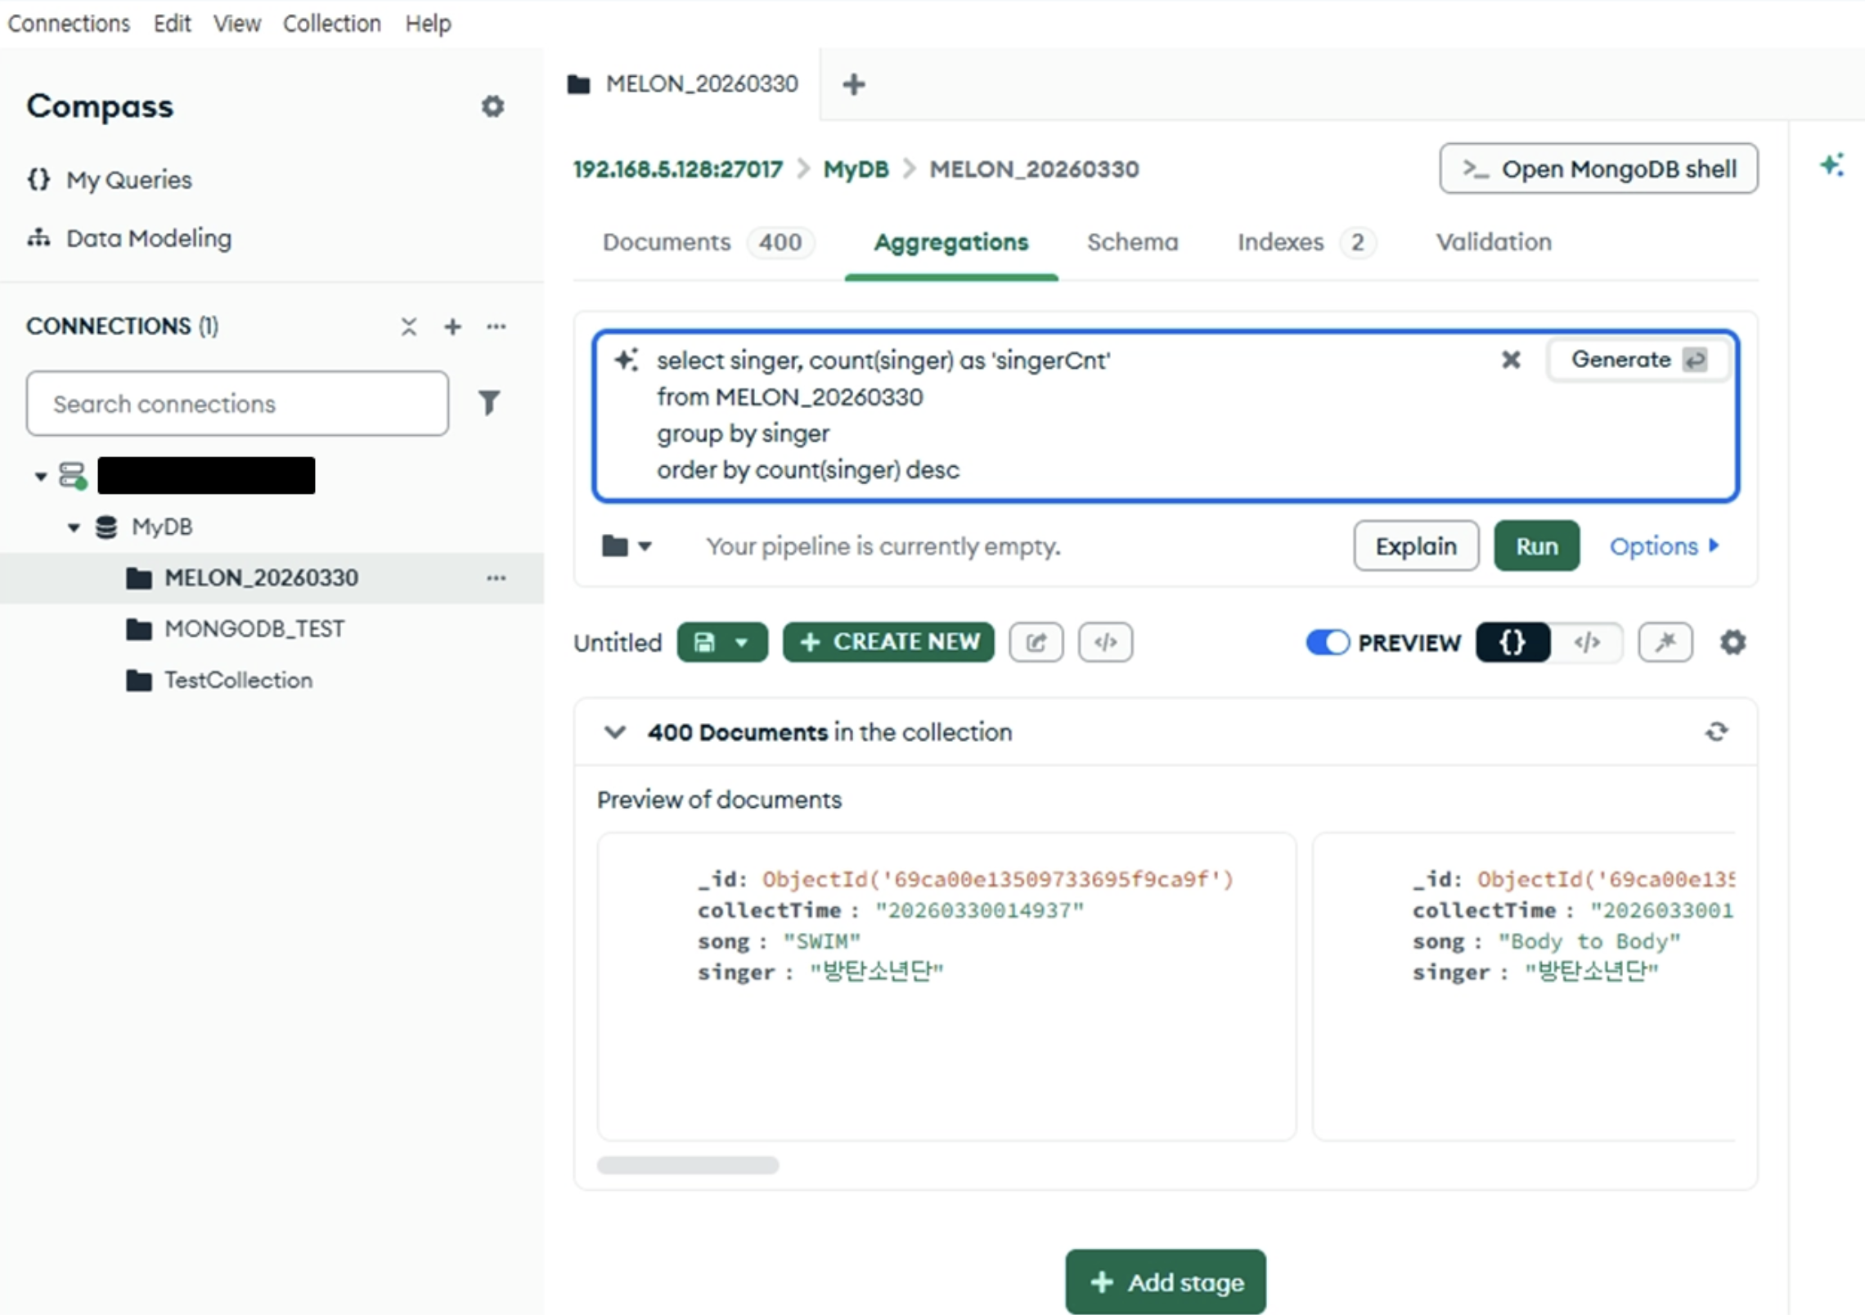Switch to the Schema tab
The image size is (1865, 1315).
(1132, 242)
